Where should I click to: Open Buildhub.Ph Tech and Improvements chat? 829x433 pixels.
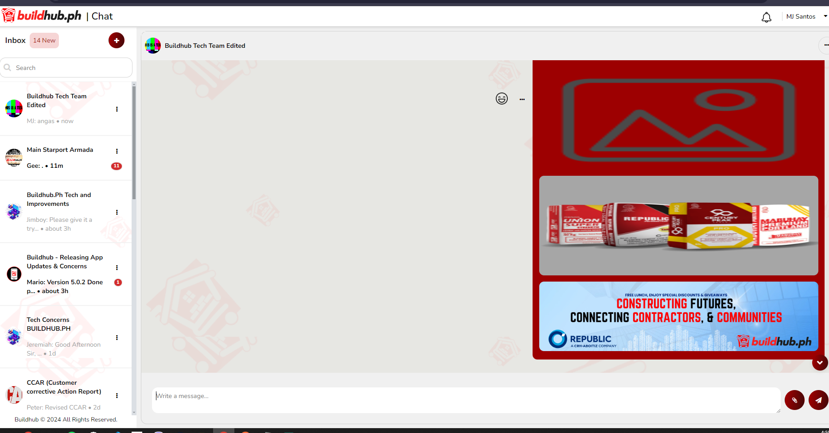[59, 211]
